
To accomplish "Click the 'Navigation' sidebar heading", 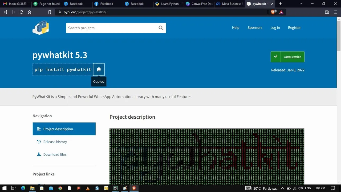I will [42, 116].
